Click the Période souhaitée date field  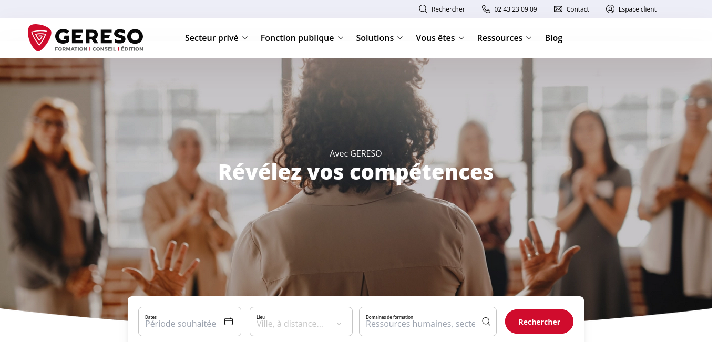pos(190,322)
